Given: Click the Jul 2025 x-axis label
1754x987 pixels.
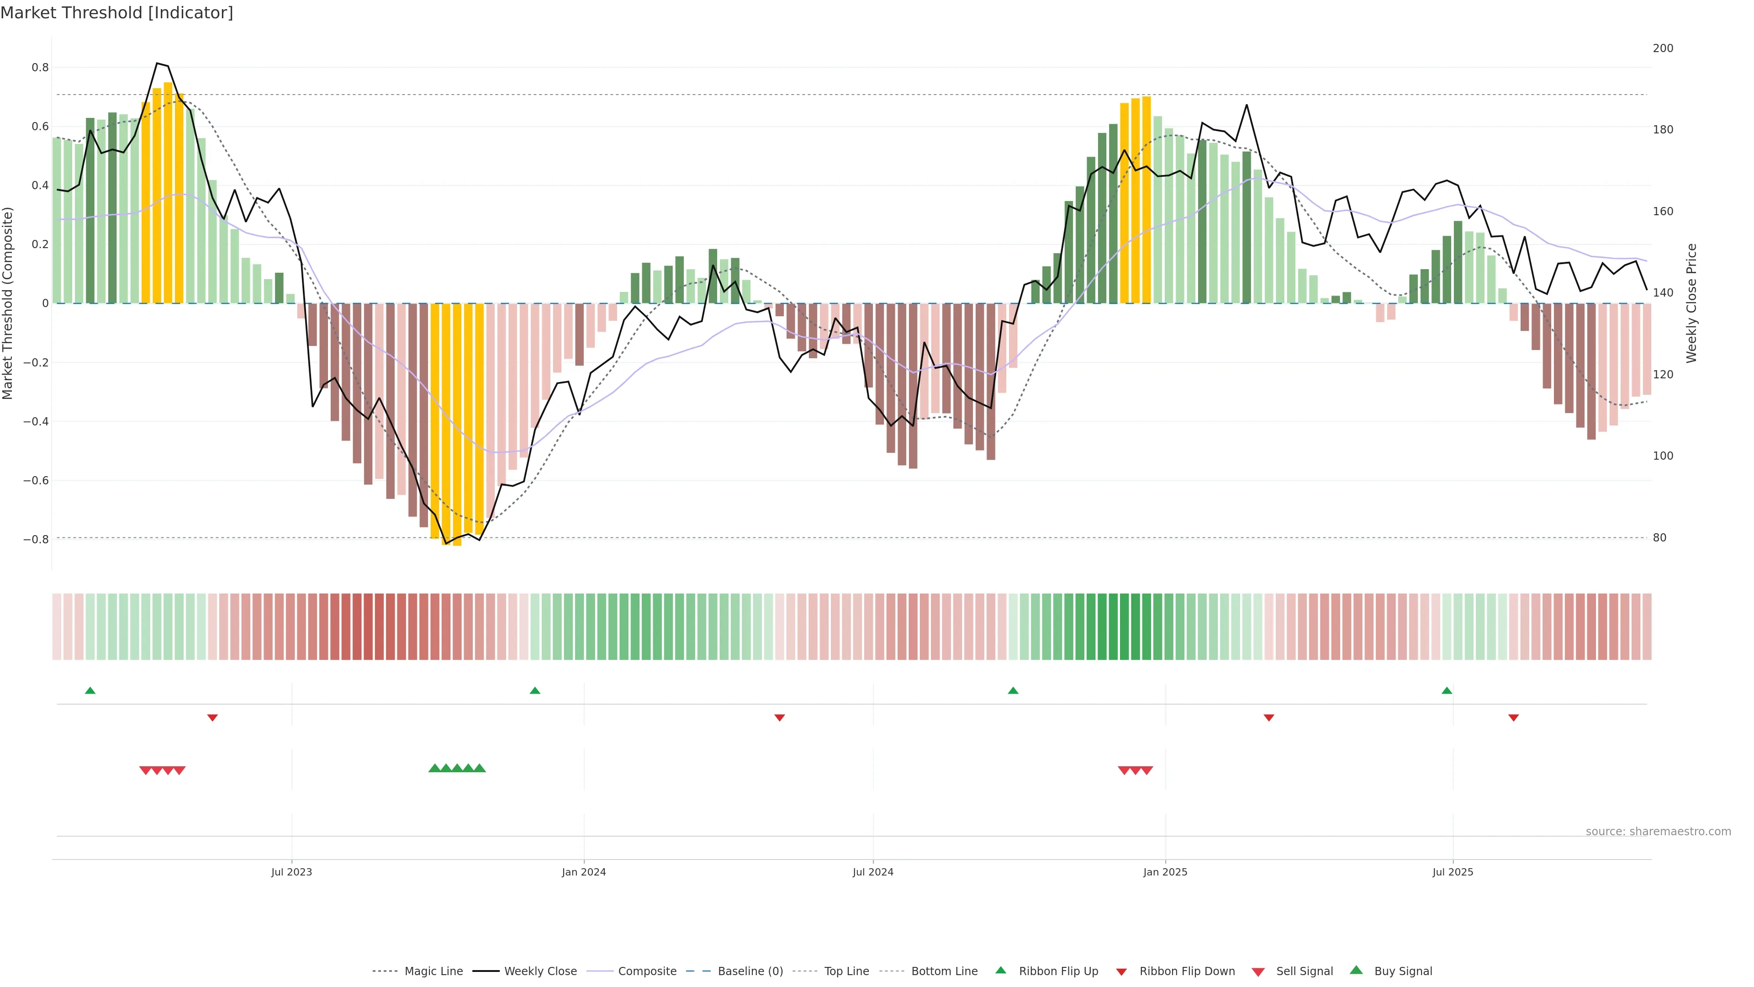Looking at the screenshot, I should [1453, 872].
